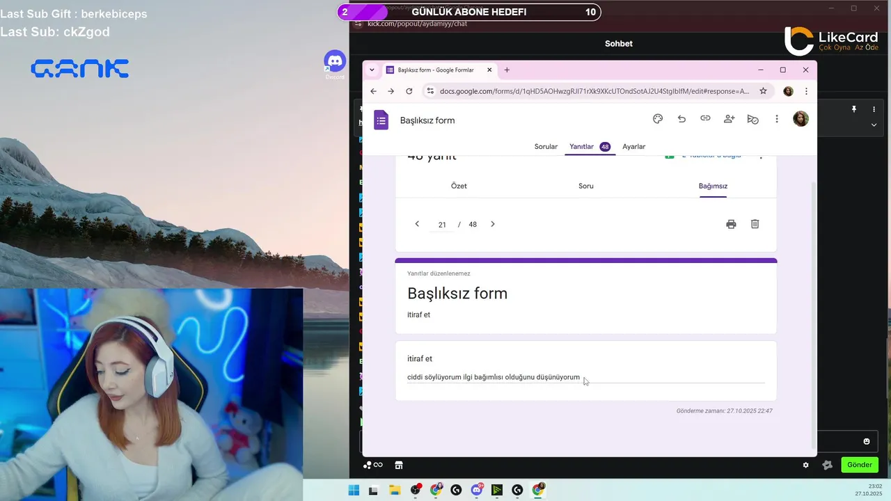Open the Chrome profile picture button
The width and height of the screenshot is (891, 501).
click(x=788, y=91)
